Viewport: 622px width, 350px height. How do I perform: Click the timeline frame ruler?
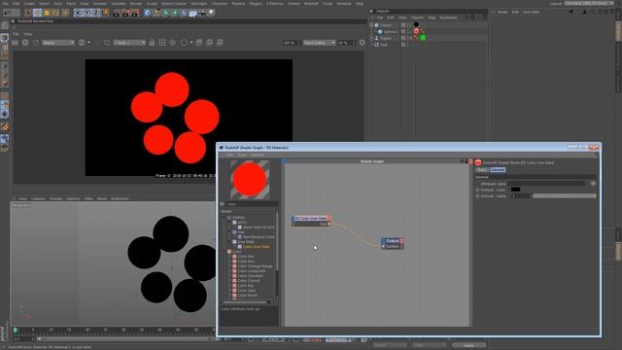tap(115, 330)
